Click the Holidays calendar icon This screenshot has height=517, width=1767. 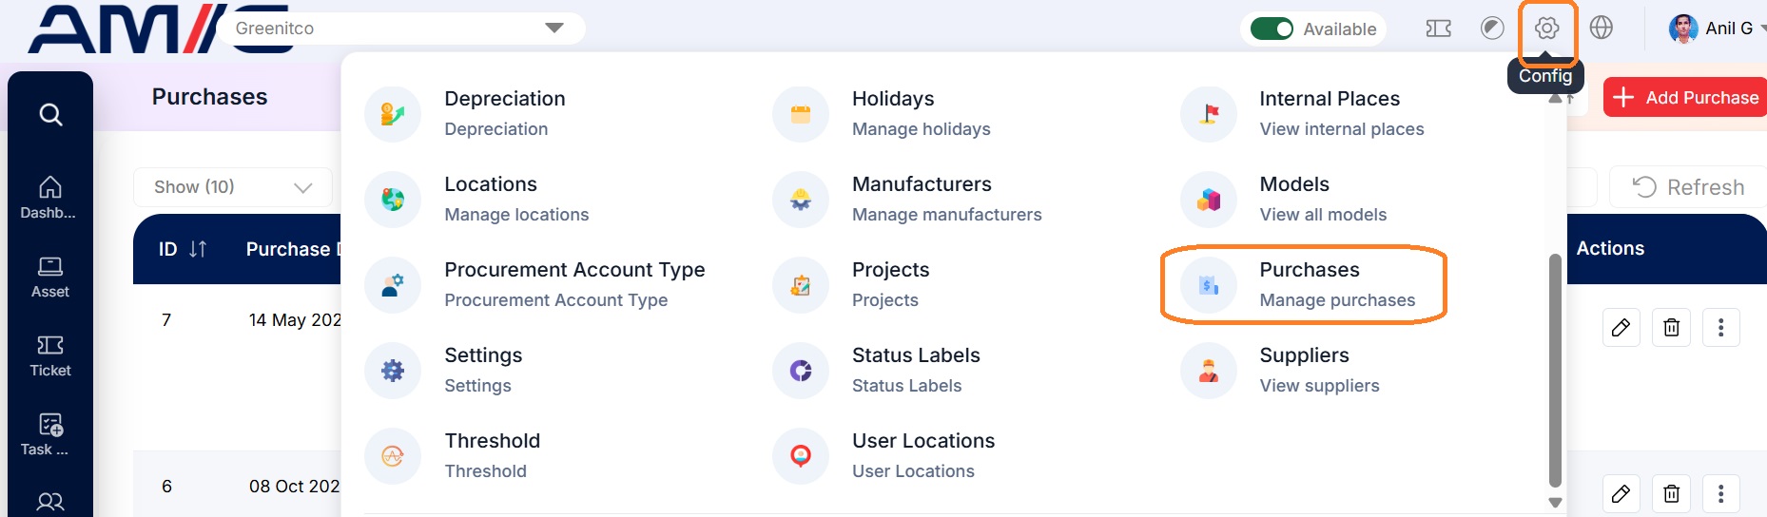click(801, 114)
